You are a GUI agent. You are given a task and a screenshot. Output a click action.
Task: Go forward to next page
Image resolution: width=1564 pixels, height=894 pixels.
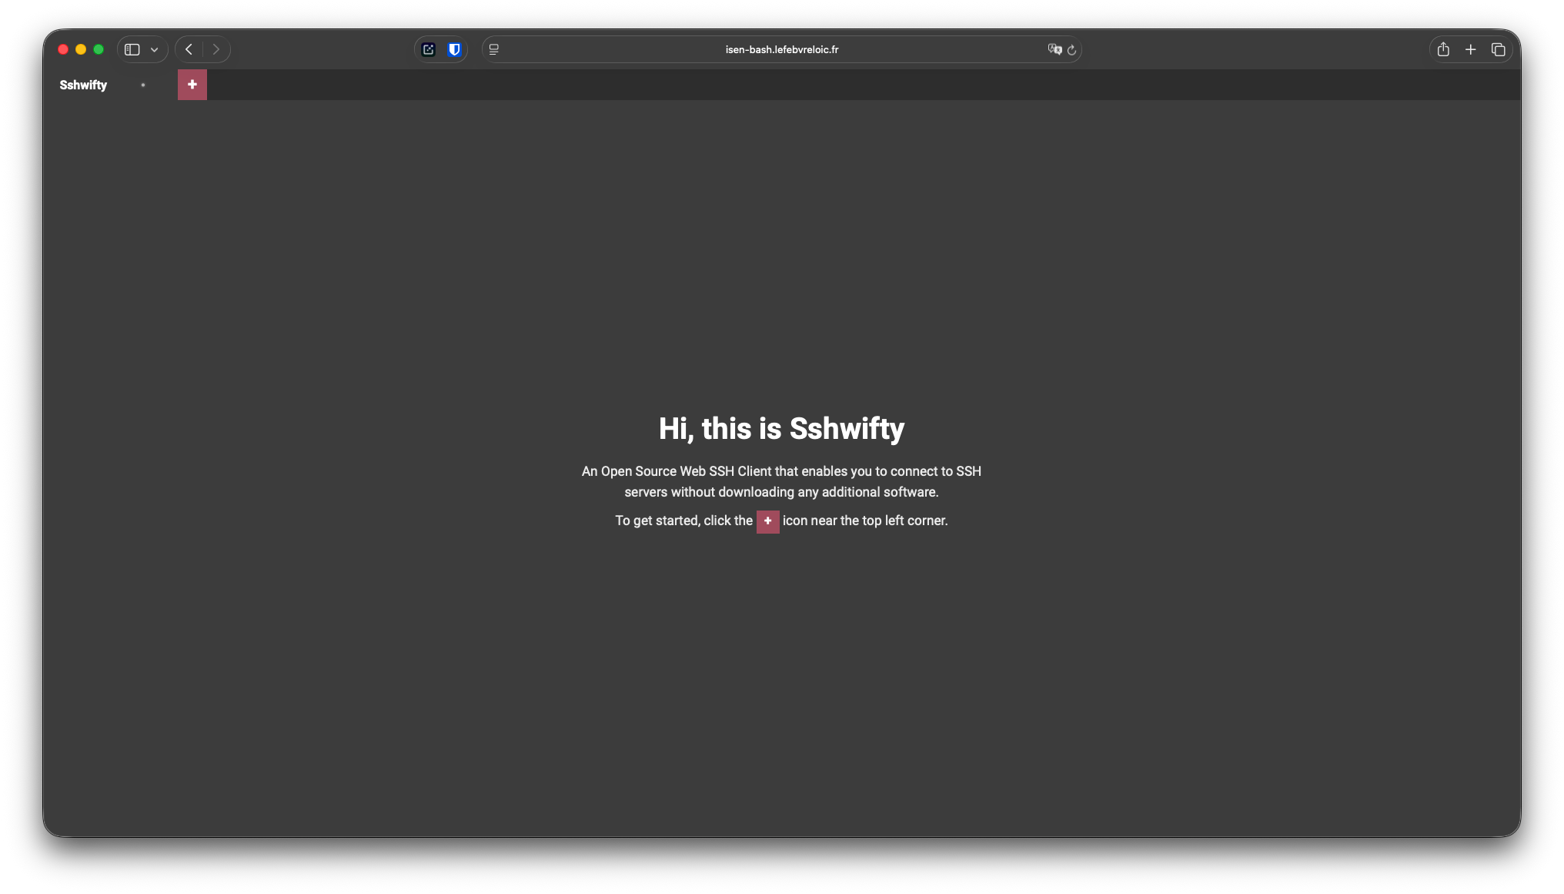[x=216, y=49]
